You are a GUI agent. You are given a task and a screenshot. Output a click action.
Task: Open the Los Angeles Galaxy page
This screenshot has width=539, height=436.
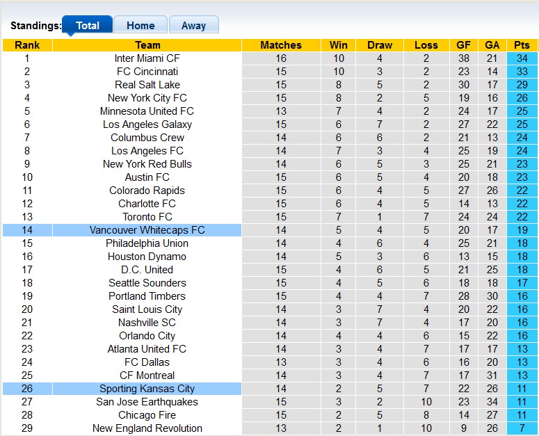pos(147,124)
